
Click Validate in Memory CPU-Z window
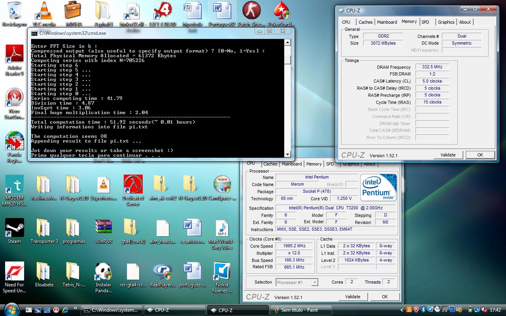click(x=448, y=155)
